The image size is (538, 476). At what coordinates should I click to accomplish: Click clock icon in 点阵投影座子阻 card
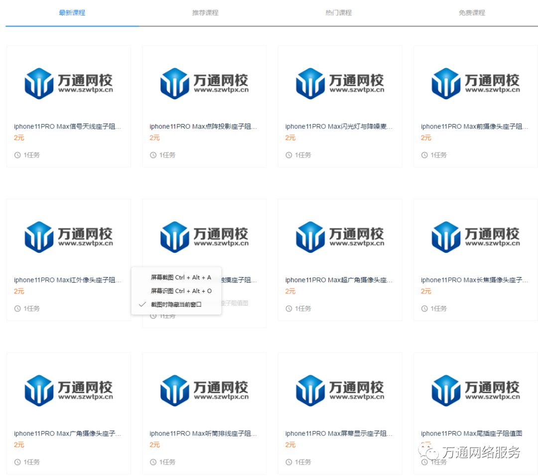coord(153,155)
